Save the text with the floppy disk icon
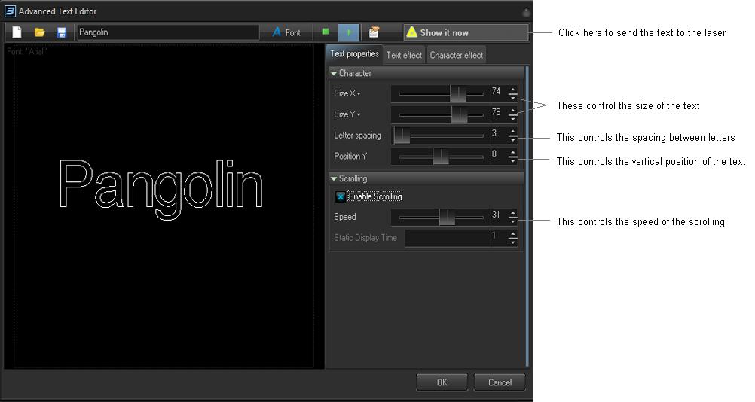755x402 pixels. 62,32
